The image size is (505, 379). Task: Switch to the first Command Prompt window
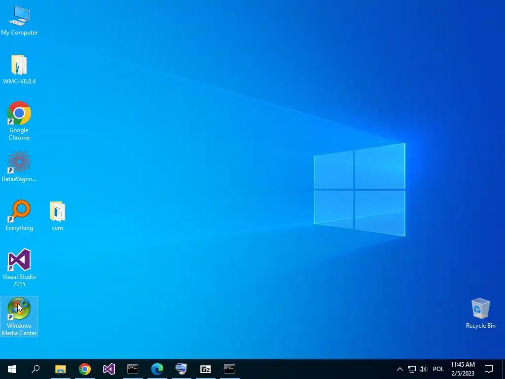click(x=133, y=369)
